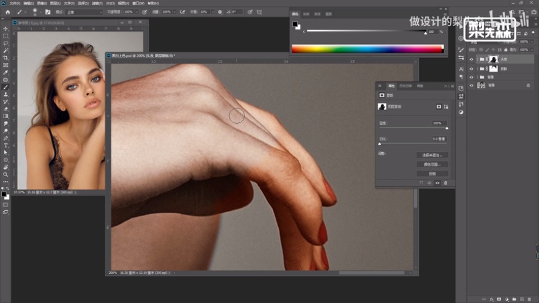This screenshot has height=303, width=539.
Task: Switch to the 历史记录 tab
Action: click(x=405, y=85)
